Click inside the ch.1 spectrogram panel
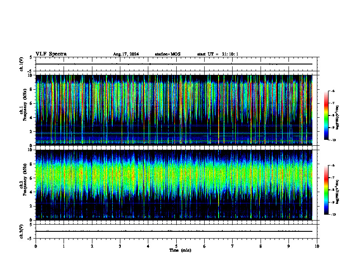Screen dimensions: 357x276 coord(174,110)
